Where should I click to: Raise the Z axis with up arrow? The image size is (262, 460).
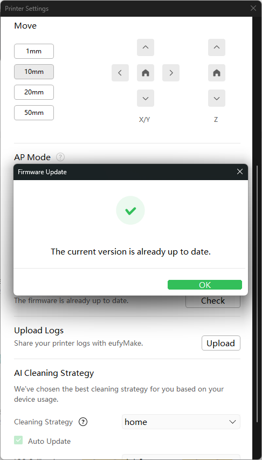(217, 47)
